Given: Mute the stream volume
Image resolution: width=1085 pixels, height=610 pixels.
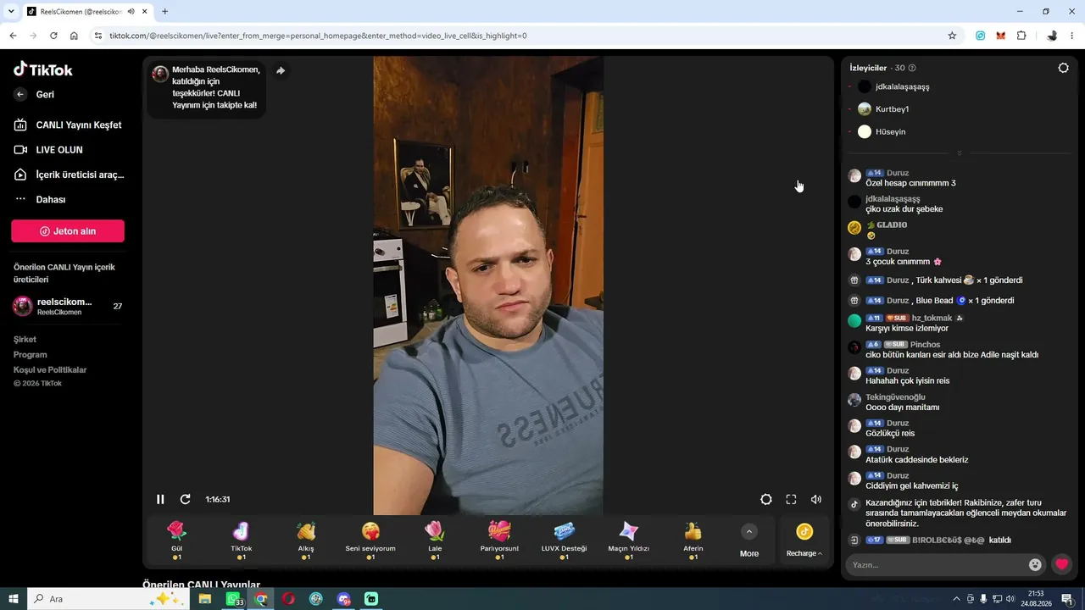Looking at the screenshot, I should (816, 500).
